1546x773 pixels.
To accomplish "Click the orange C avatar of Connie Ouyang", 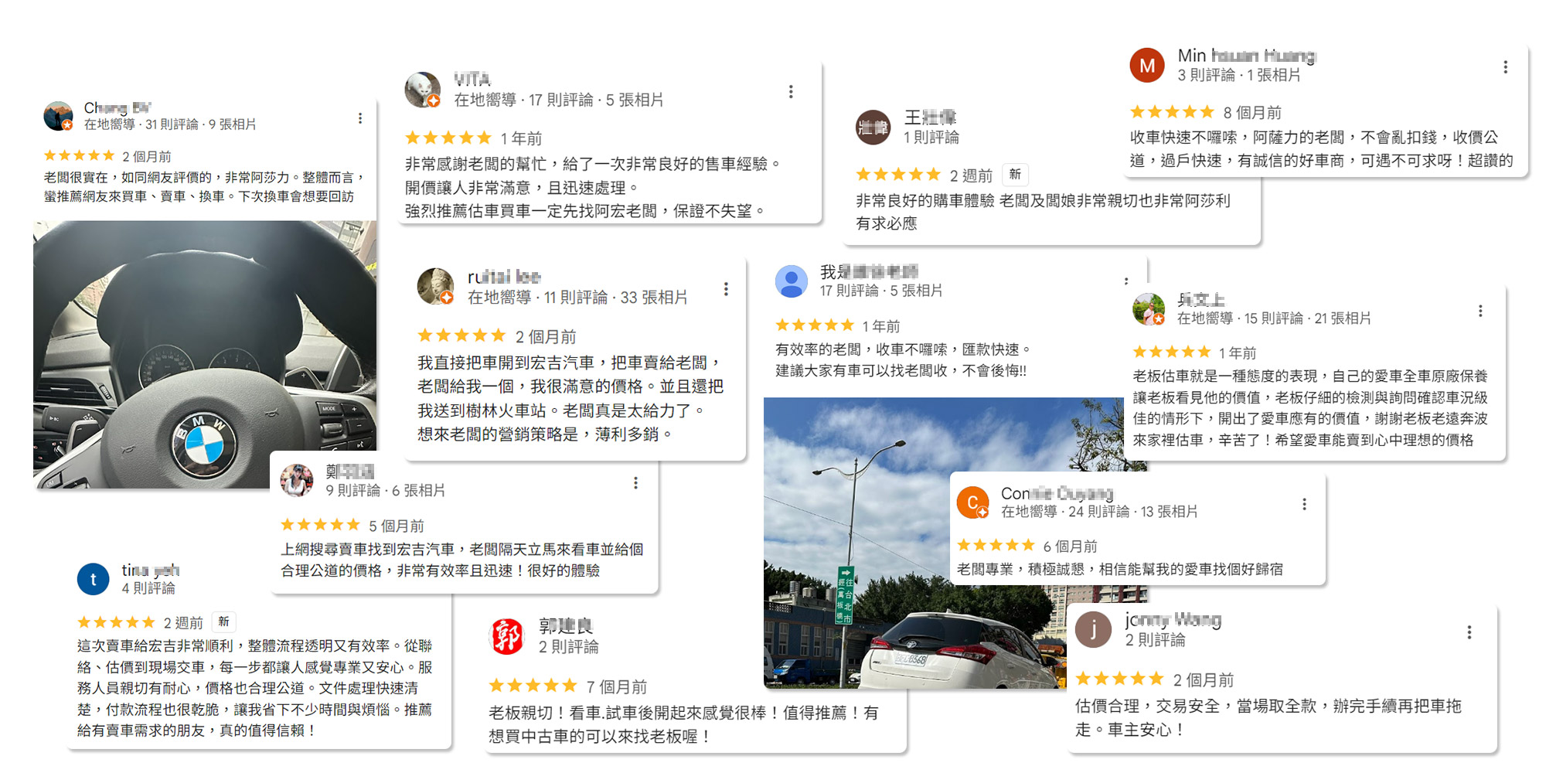I will click(x=972, y=502).
